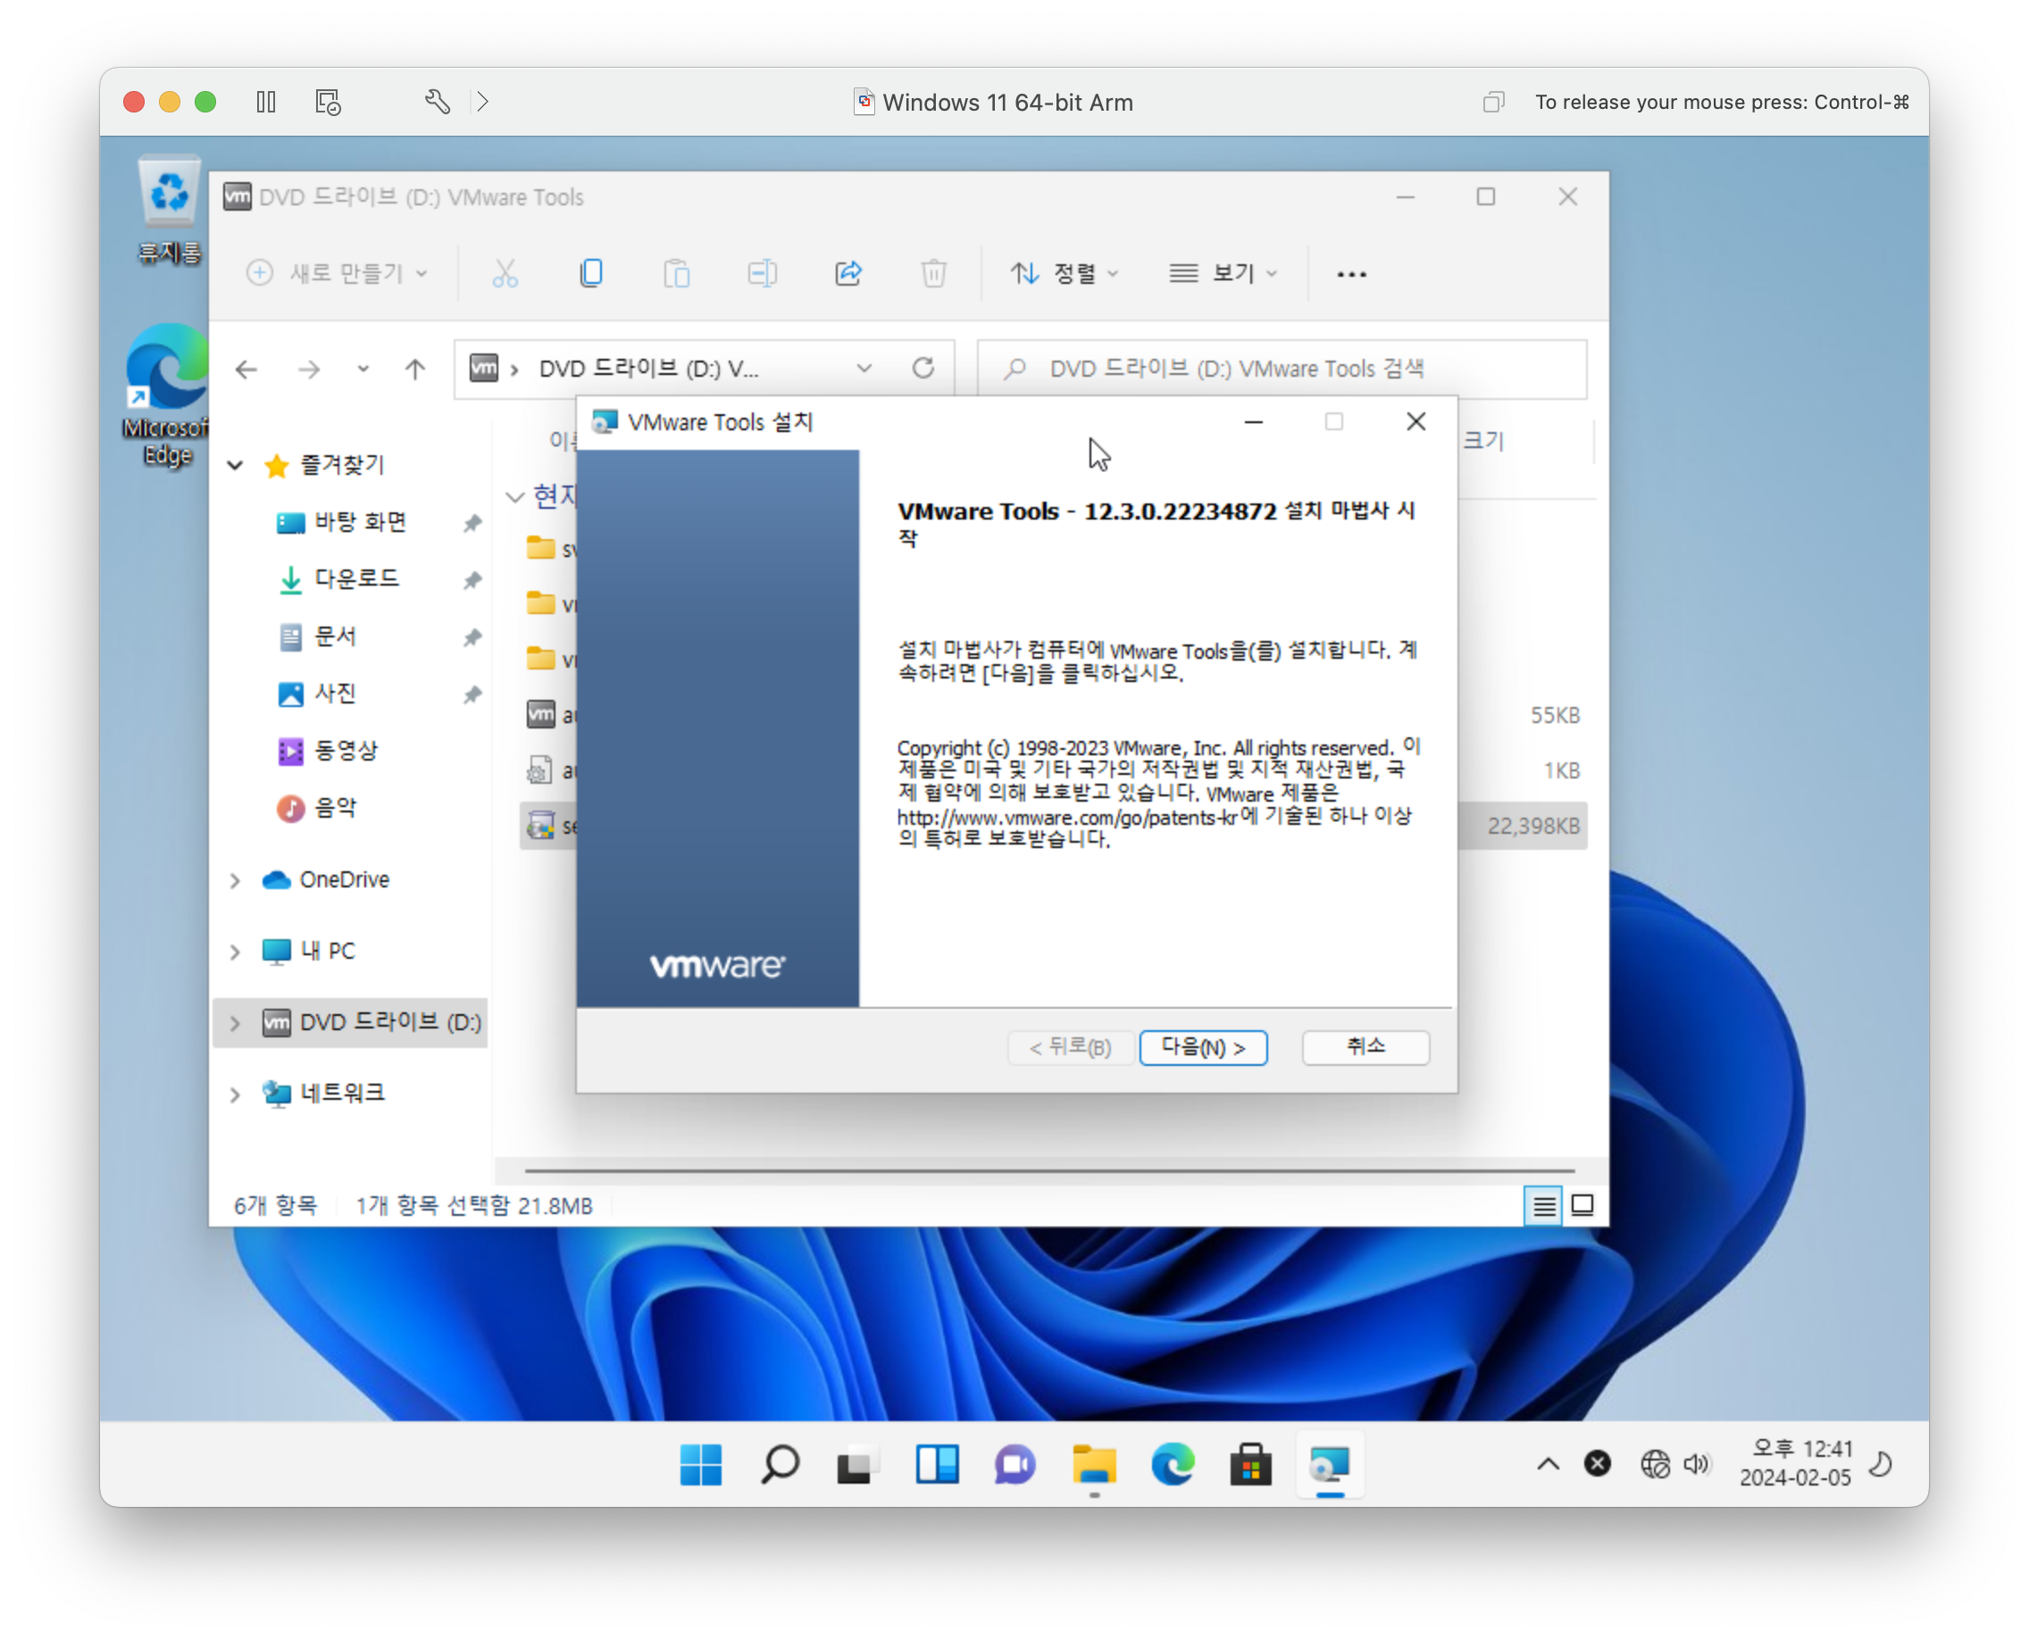Expand the 내 PC tree node
This screenshot has height=1639, width=2029.
(235, 952)
